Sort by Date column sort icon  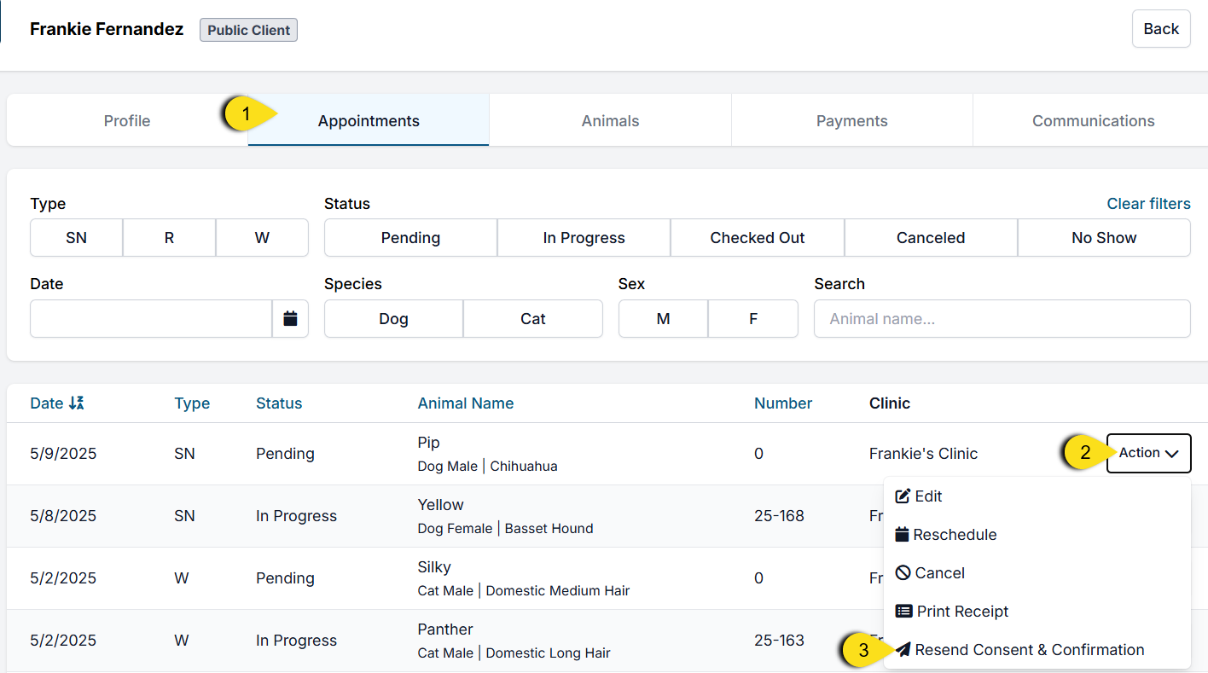[x=76, y=403]
